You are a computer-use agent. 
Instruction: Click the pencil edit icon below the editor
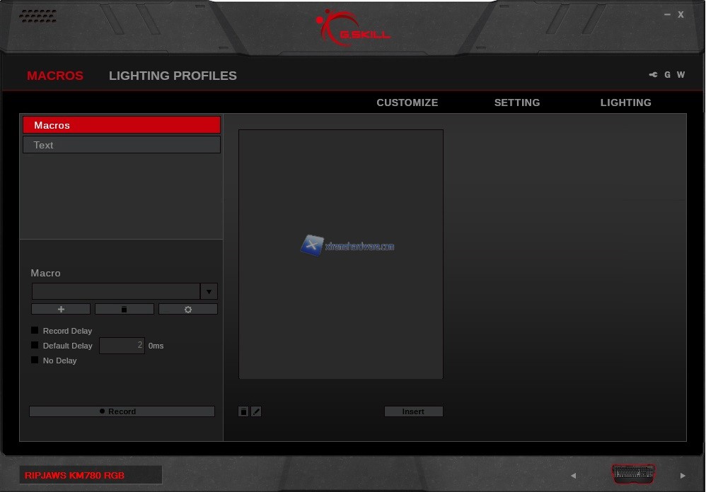point(256,411)
